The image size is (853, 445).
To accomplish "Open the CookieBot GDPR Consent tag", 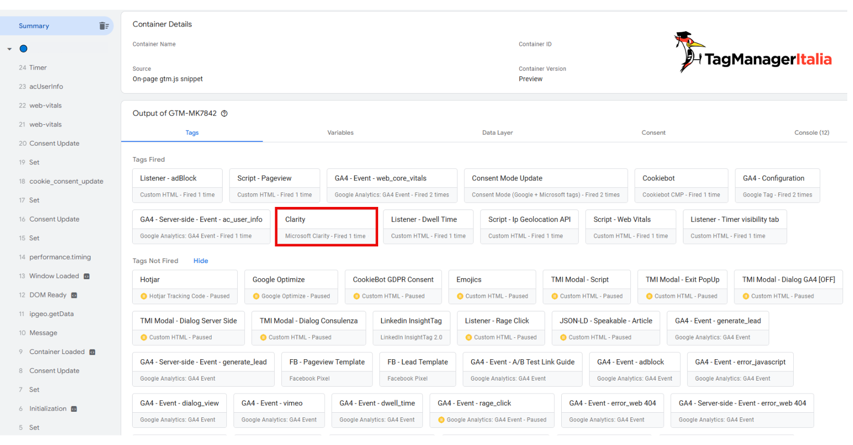I will [393, 287].
